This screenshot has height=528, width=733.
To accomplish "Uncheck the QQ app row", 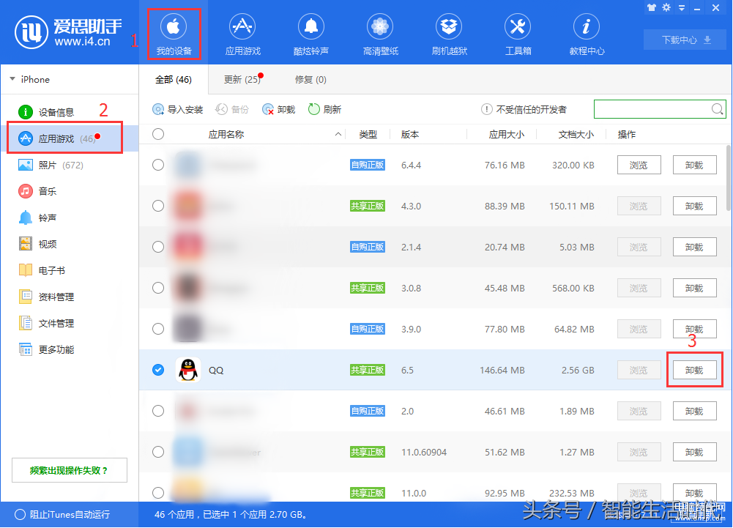I will pyautogui.click(x=158, y=370).
